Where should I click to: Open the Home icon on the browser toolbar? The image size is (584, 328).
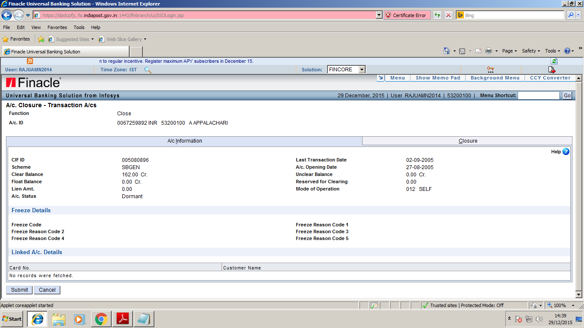pyautogui.click(x=447, y=50)
